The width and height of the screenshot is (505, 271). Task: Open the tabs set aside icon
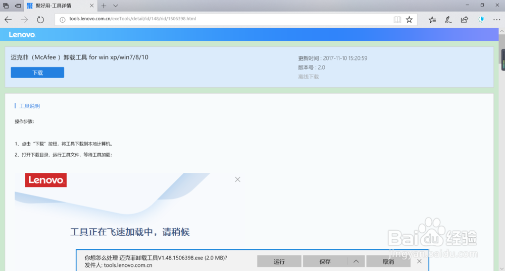coord(6,6)
